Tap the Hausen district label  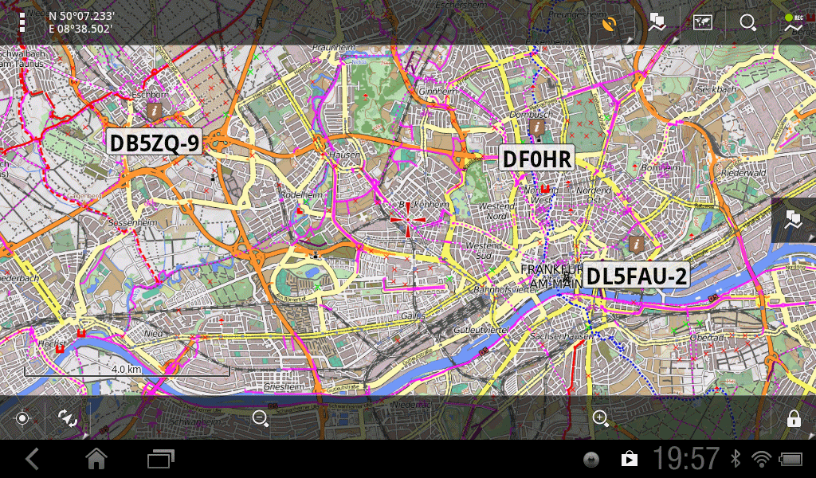344,155
